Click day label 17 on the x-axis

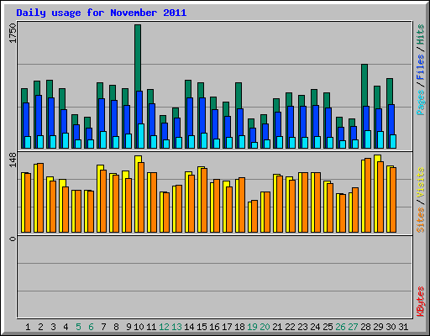pyautogui.click(x=227, y=327)
